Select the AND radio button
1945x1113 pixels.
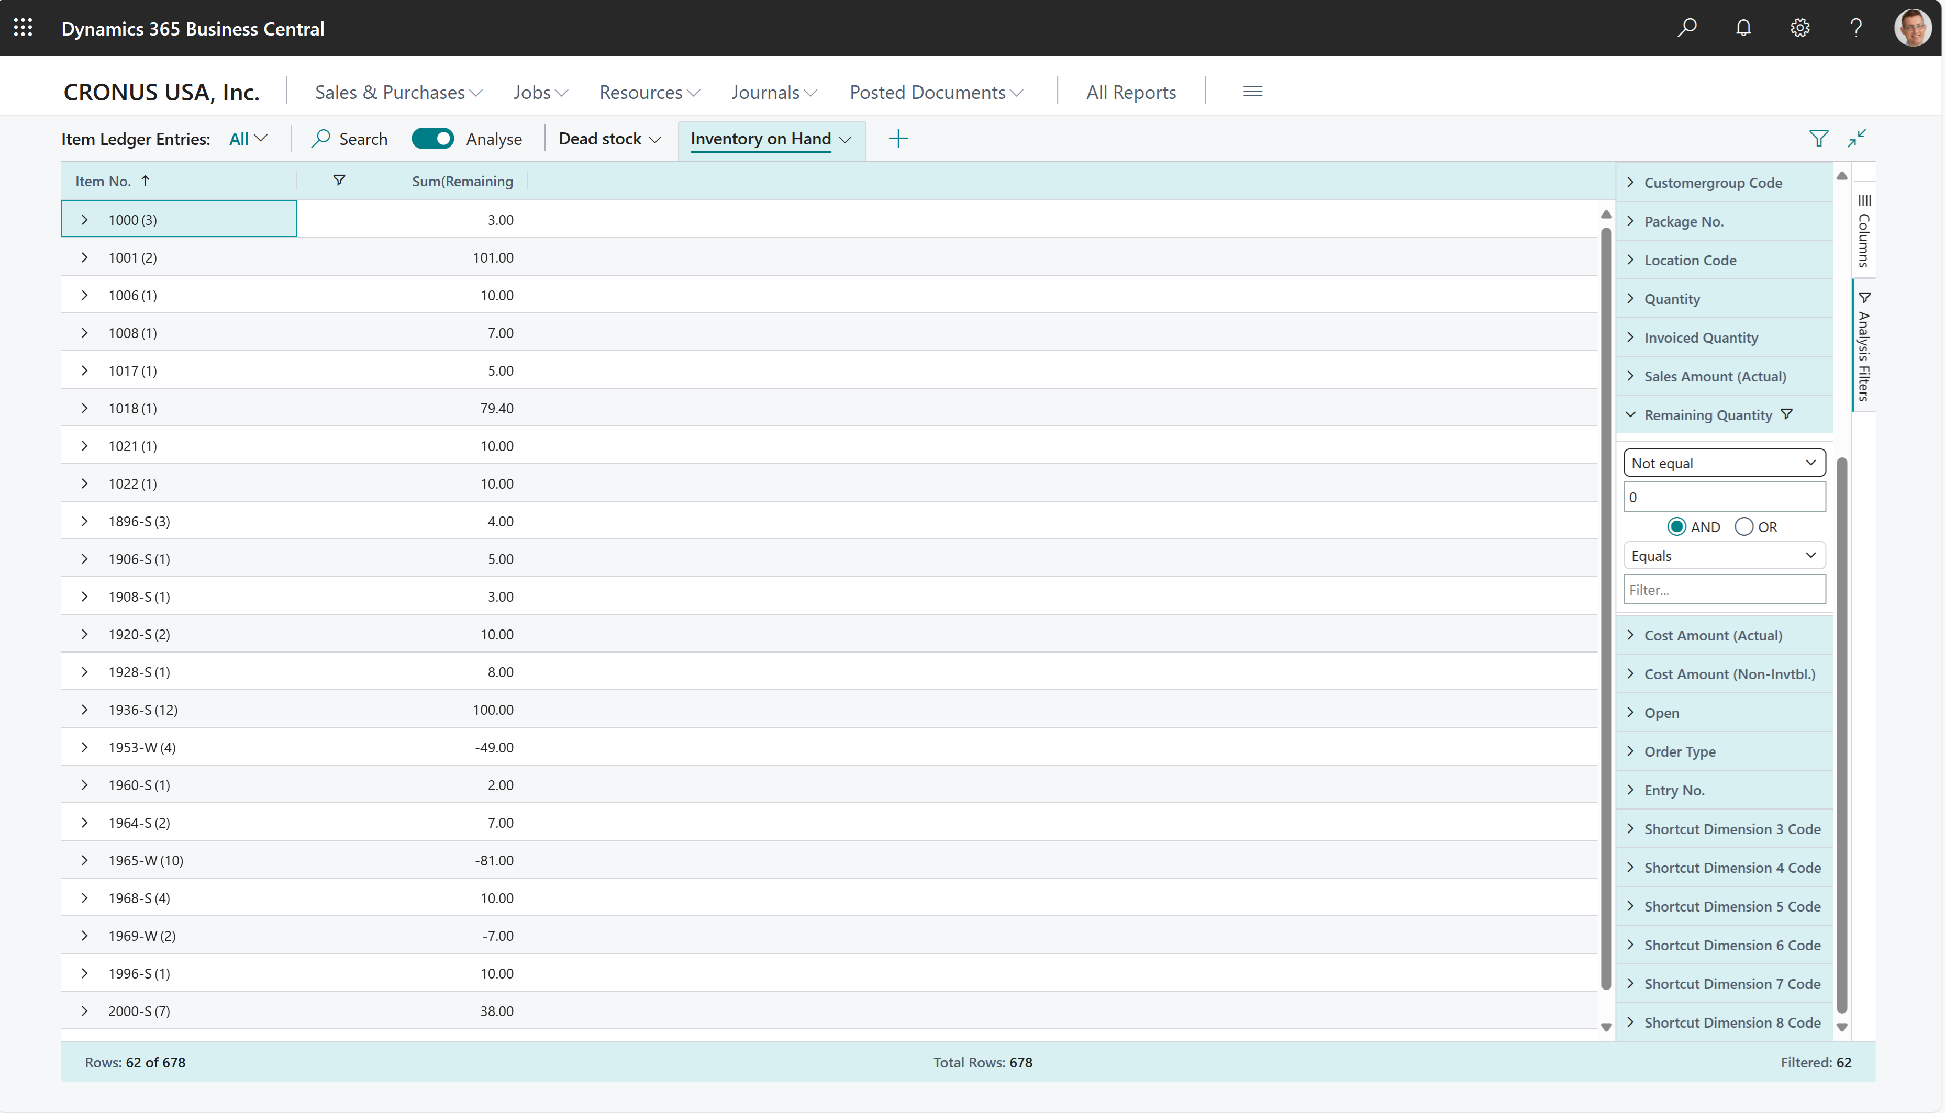coord(1676,526)
